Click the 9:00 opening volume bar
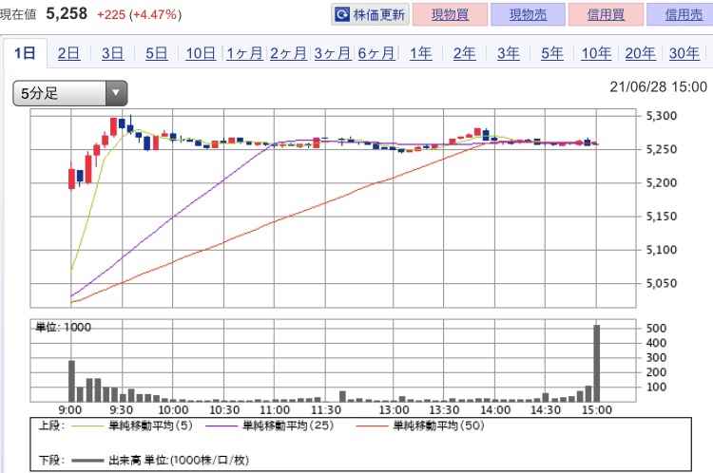The image size is (713, 473). 72,381
